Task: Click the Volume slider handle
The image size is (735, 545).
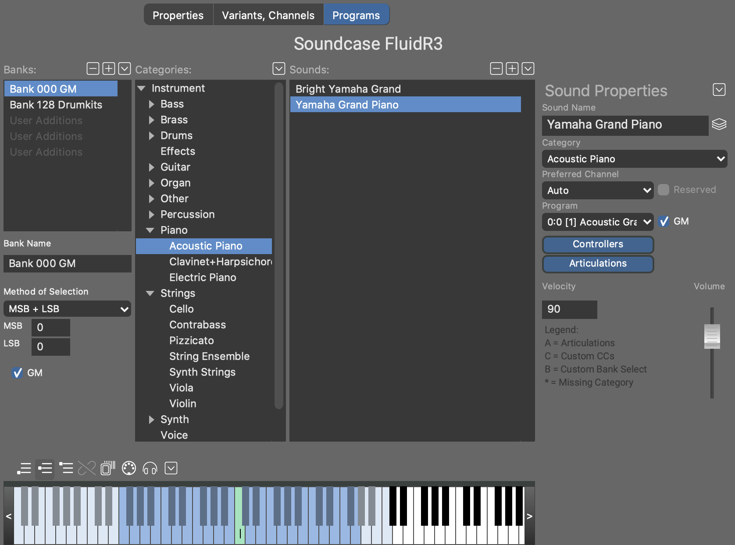Action: 712,336
